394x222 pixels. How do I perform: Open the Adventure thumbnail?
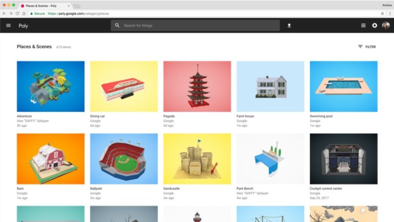(x=50, y=86)
